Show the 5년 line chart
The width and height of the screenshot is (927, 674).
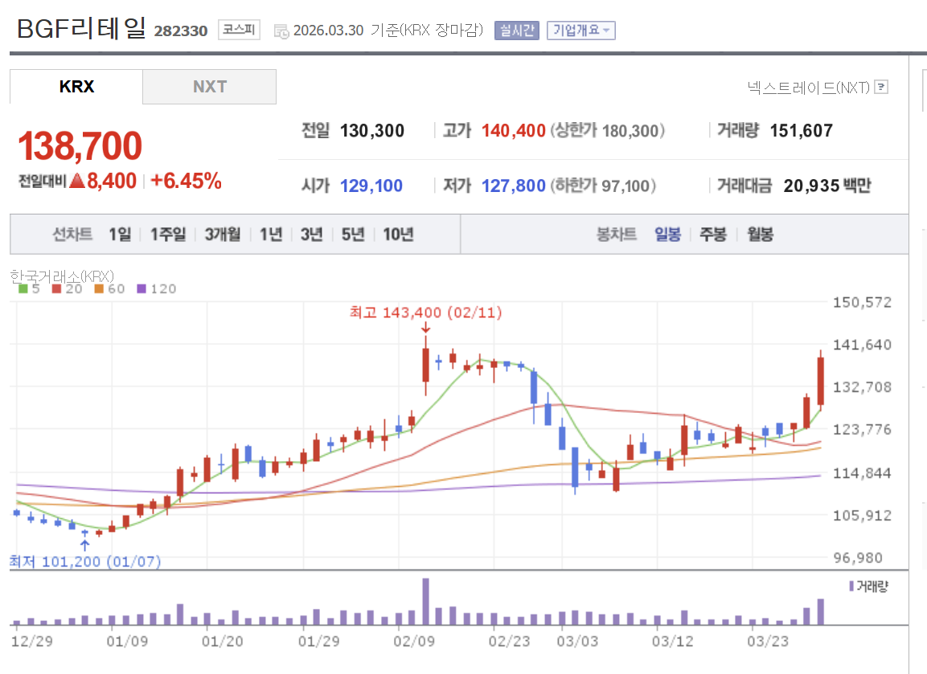353,235
